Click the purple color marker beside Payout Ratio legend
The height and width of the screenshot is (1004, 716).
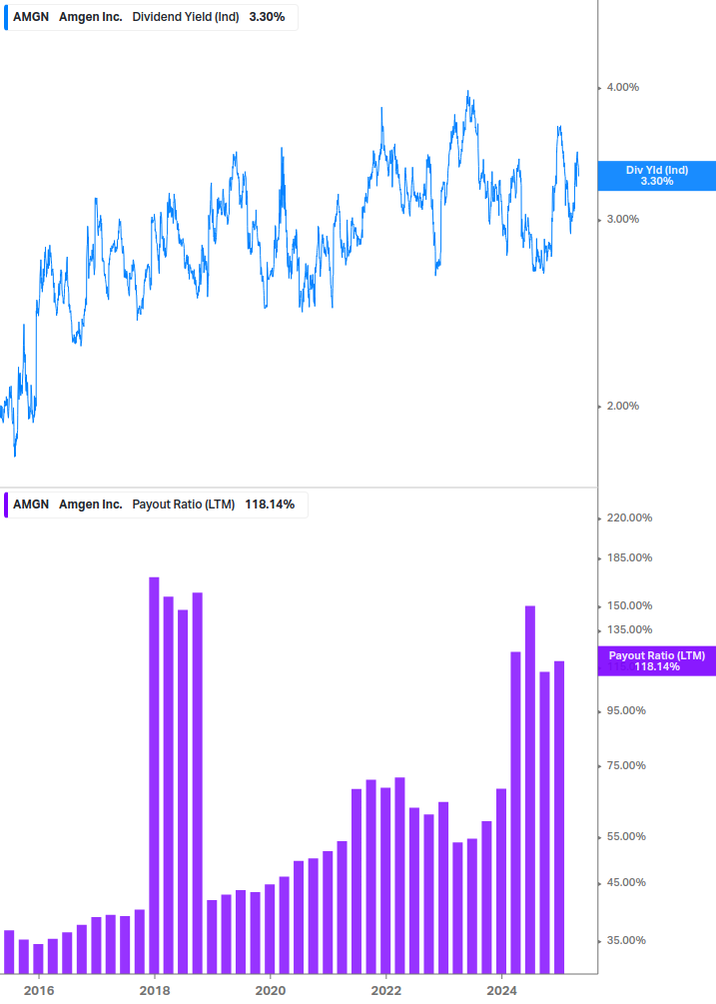6,504
